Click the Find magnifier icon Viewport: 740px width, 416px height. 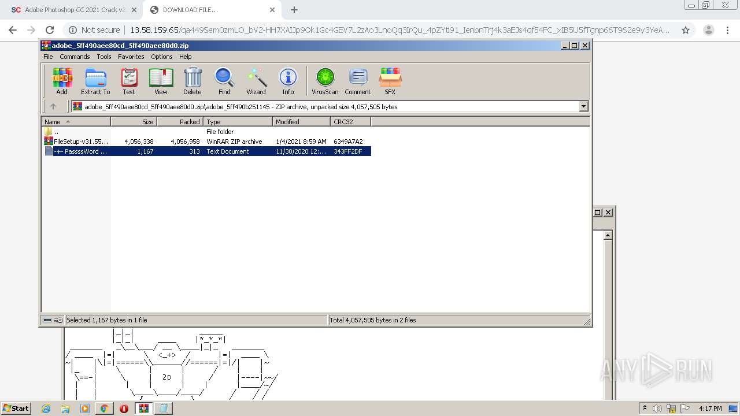224,81
